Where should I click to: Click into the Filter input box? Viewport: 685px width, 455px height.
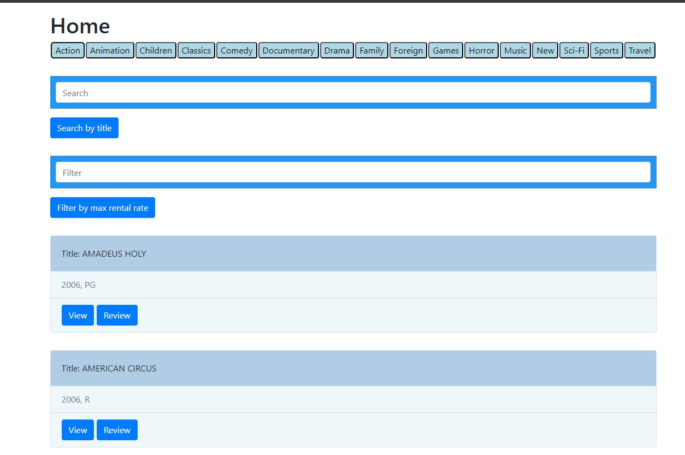tap(353, 173)
